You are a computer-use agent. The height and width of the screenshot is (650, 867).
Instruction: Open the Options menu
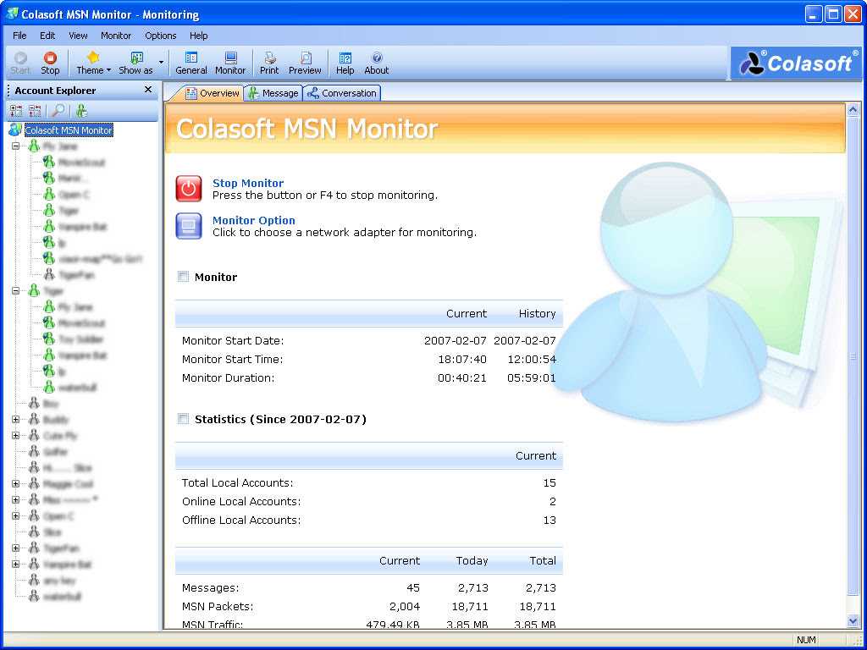coord(161,36)
